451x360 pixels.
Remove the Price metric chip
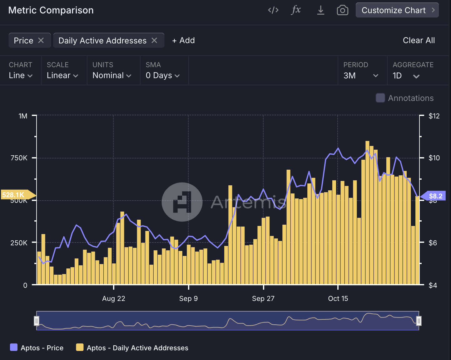click(42, 40)
